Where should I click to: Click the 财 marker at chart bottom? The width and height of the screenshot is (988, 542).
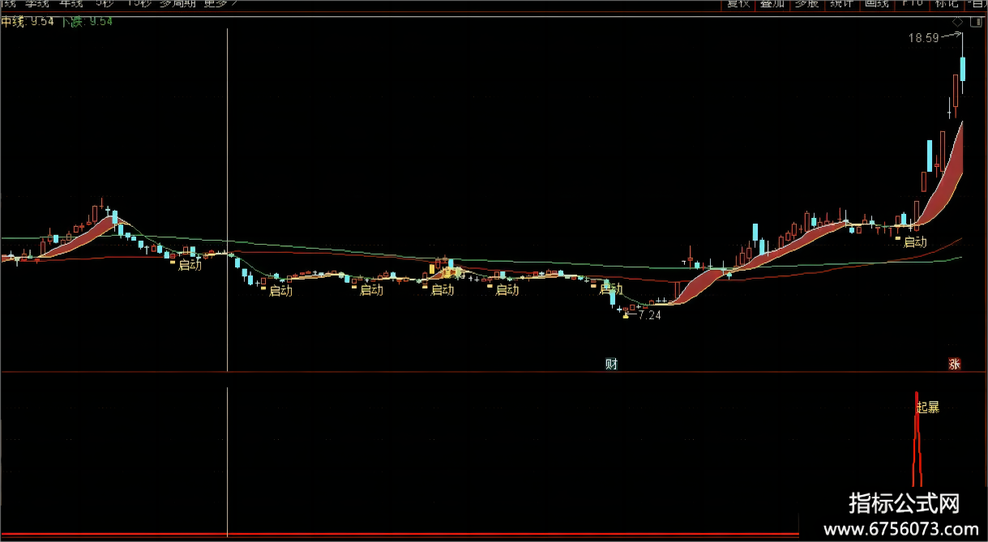tap(612, 364)
